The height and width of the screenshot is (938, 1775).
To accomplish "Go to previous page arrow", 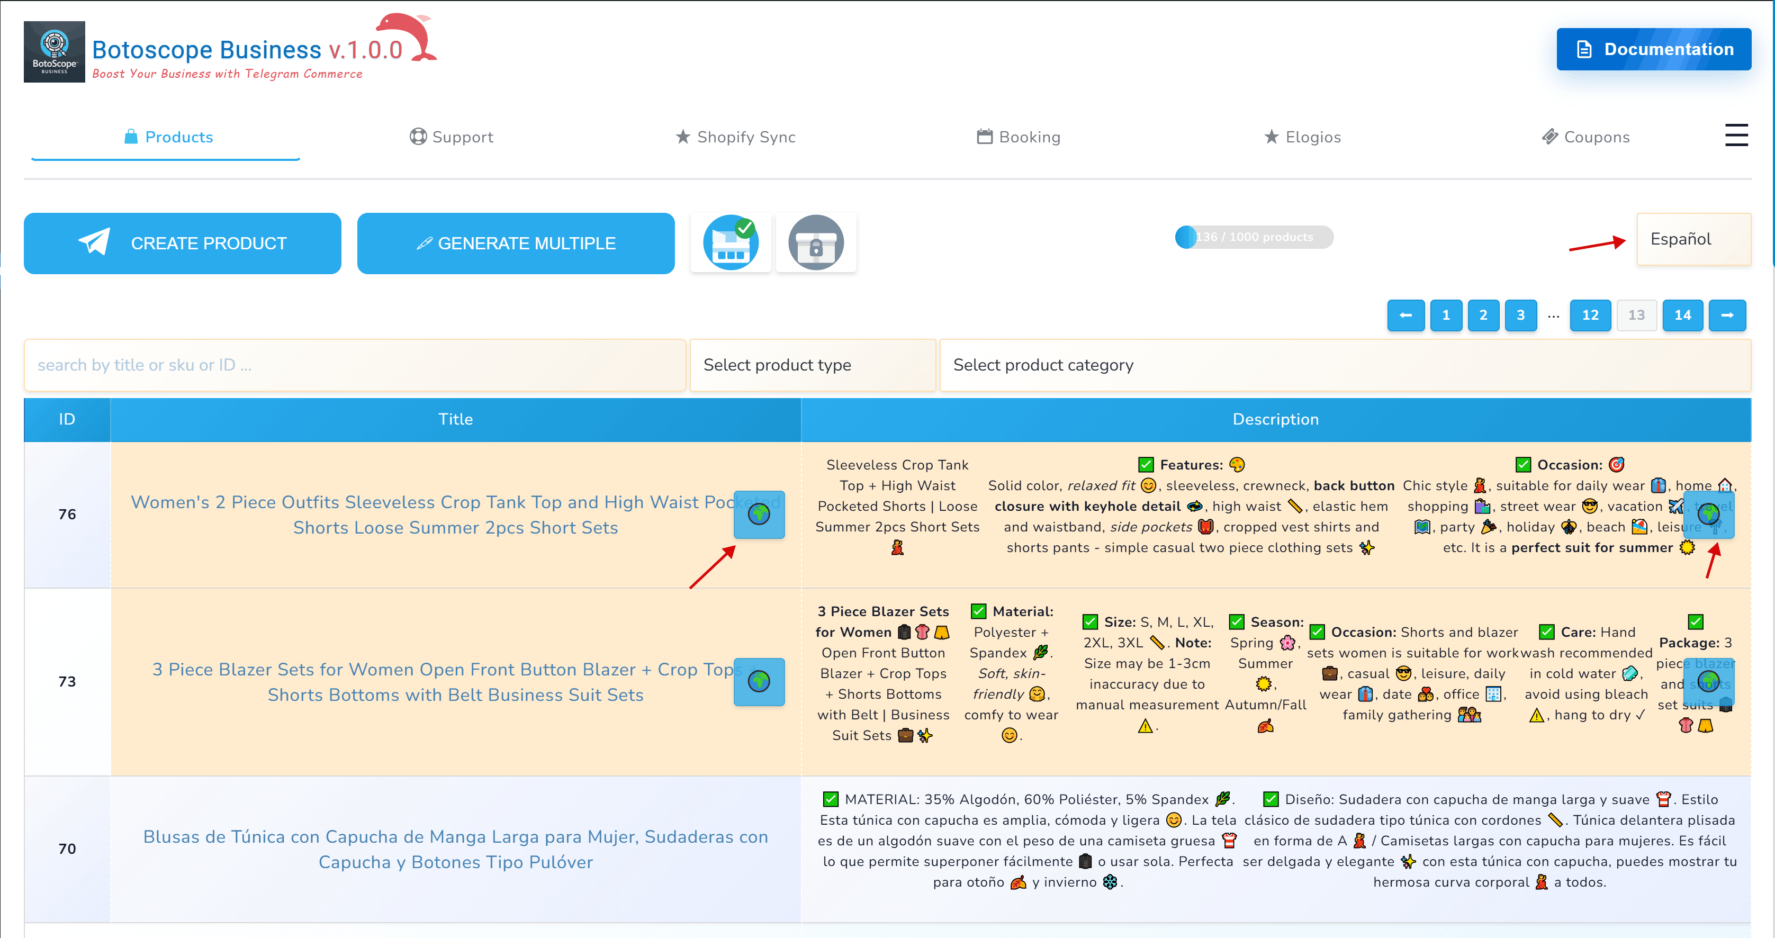I will [1405, 315].
